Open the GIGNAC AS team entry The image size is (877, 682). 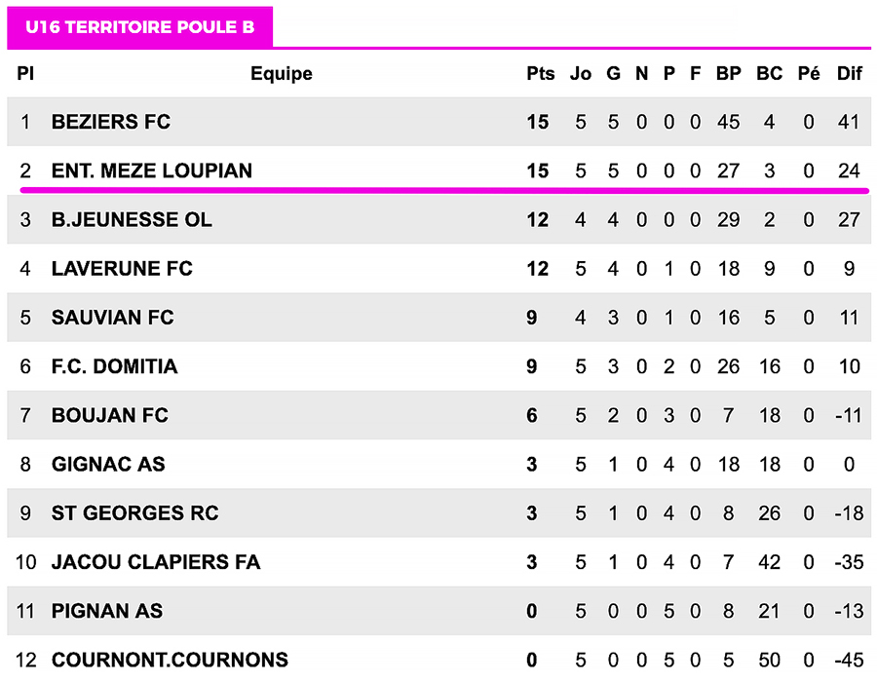point(108,464)
